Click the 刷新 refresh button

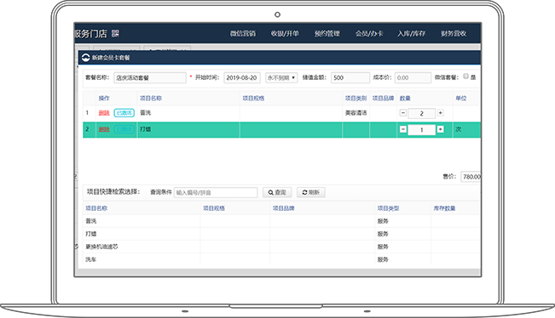tap(311, 192)
